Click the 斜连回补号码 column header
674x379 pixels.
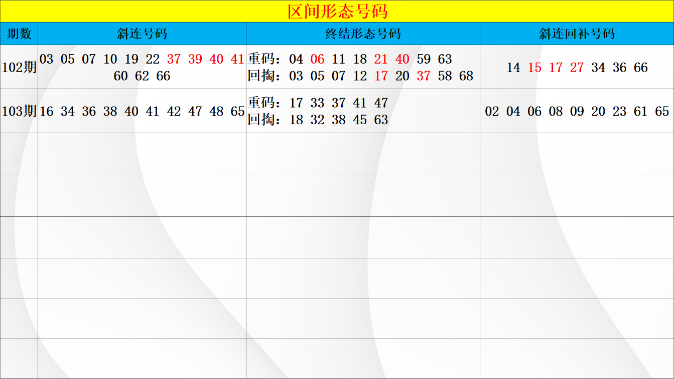577,34
